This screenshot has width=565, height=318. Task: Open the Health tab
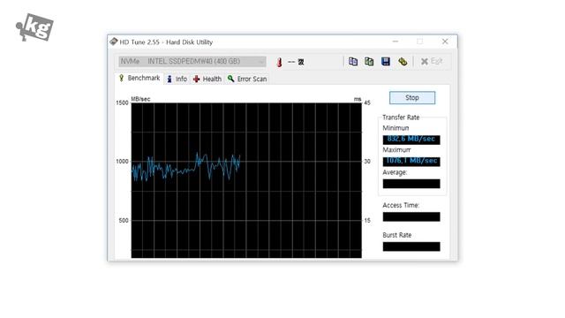(207, 79)
